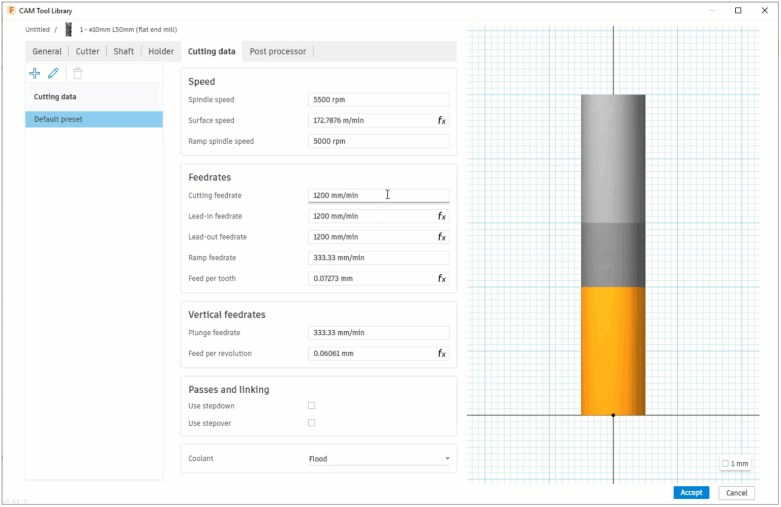Click the end mill thumbnail in the breadcrumb
This screenshot has width=781, height=507.
[x=68, y=29]
